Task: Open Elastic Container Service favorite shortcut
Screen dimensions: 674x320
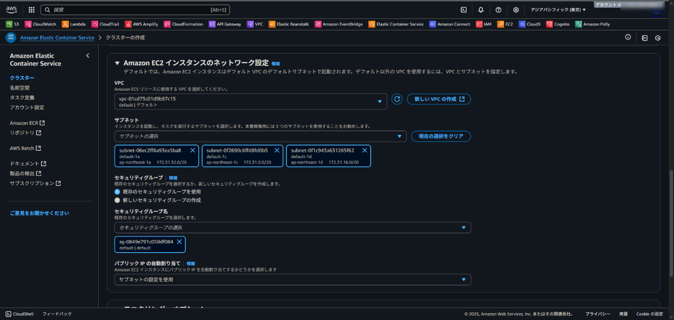Action: pyautogui.click(x=396, y=24)
